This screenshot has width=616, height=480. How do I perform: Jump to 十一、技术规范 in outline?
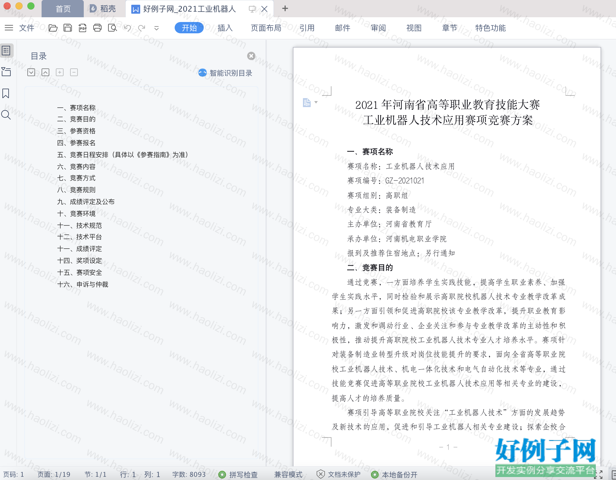click(80, 226)
